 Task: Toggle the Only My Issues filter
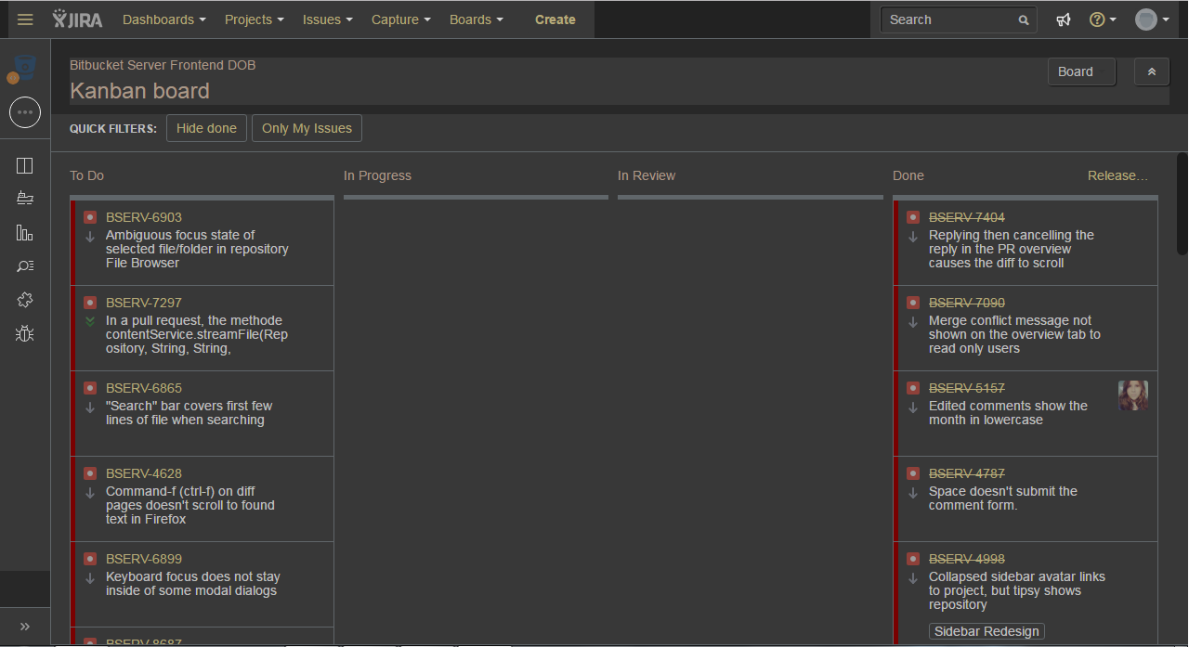pyautogui.click(x=307, y=128)
